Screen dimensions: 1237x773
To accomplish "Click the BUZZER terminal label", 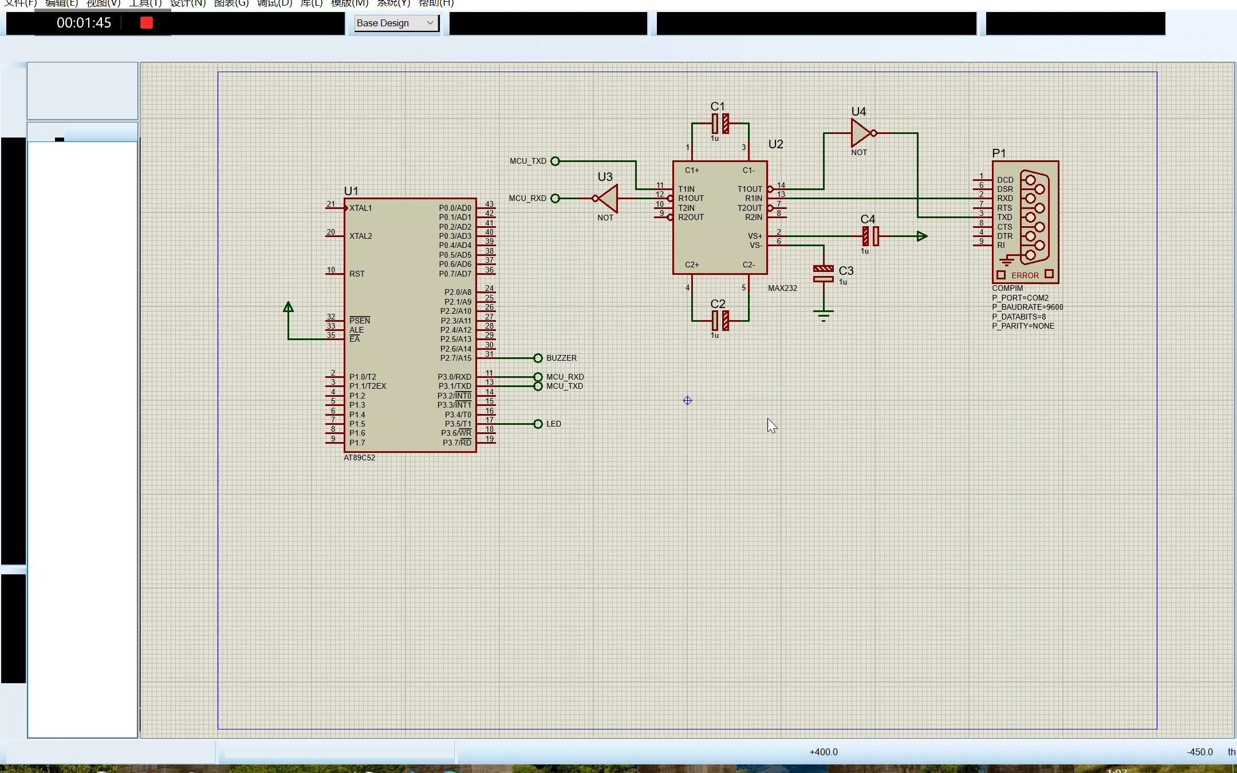I will (x=561, y=358).
